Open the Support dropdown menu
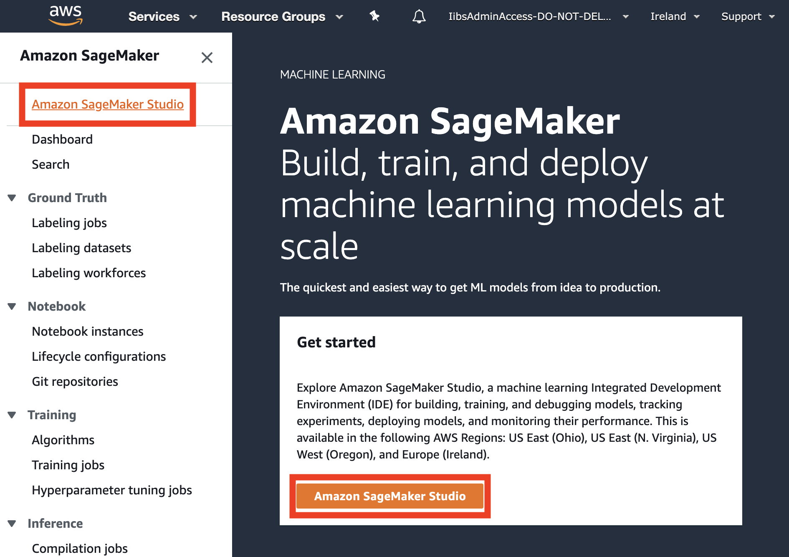This screenshot has width=789, height=557. coord(748,16)
